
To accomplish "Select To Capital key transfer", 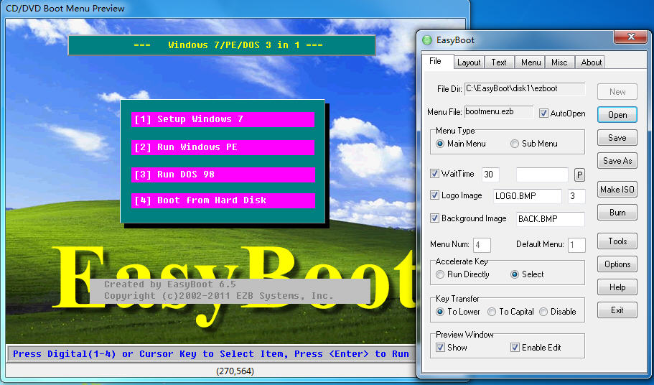I will click(x=492, y=312).
